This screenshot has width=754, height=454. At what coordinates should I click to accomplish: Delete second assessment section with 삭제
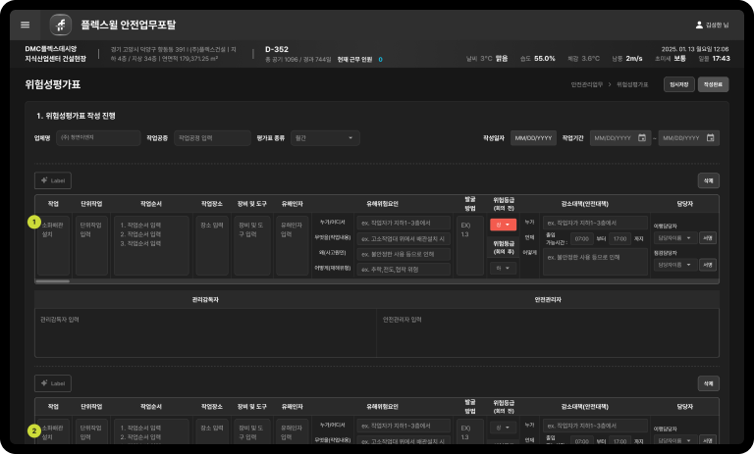pyautogui.click(x=708, y=383)
